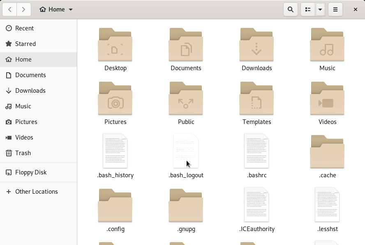Viewport: 365px width, 245px height.
Task: Go forward with the right arrow
Action: coord(24,9)
